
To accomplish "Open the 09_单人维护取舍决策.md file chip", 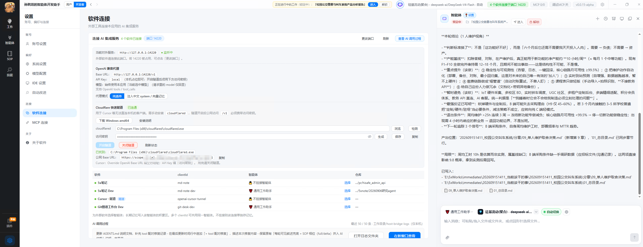I will pyautogui.click(x=463, y=191).
